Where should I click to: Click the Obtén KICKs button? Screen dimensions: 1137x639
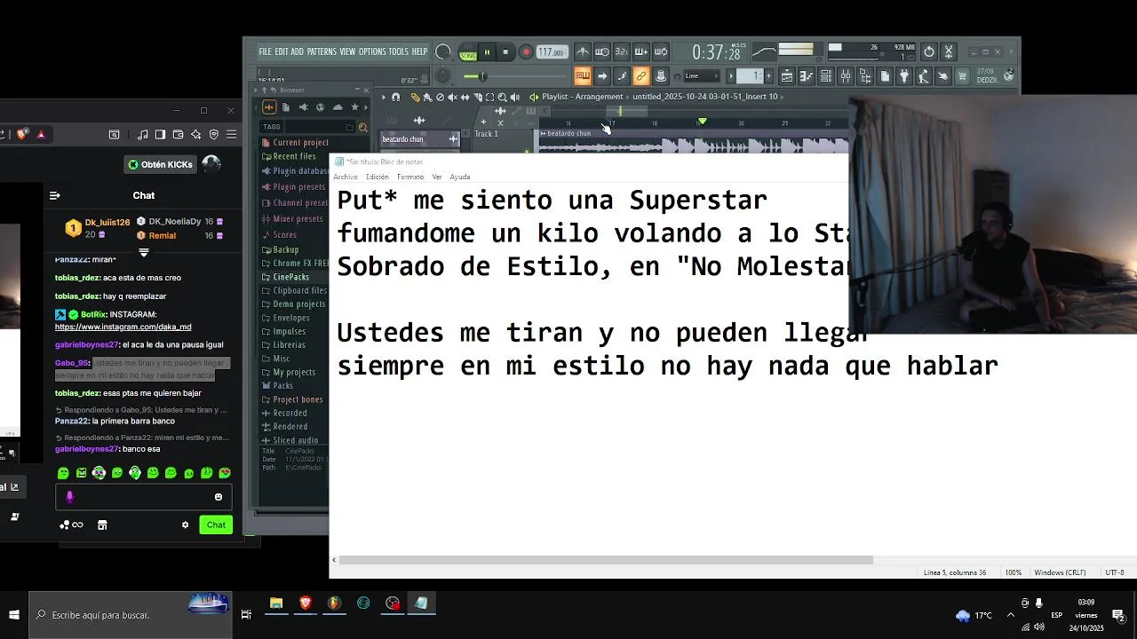[160, 164]
